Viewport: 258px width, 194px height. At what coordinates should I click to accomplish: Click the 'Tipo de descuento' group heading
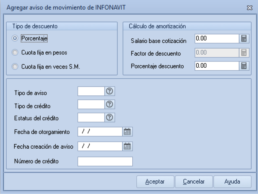coord(35,26)
